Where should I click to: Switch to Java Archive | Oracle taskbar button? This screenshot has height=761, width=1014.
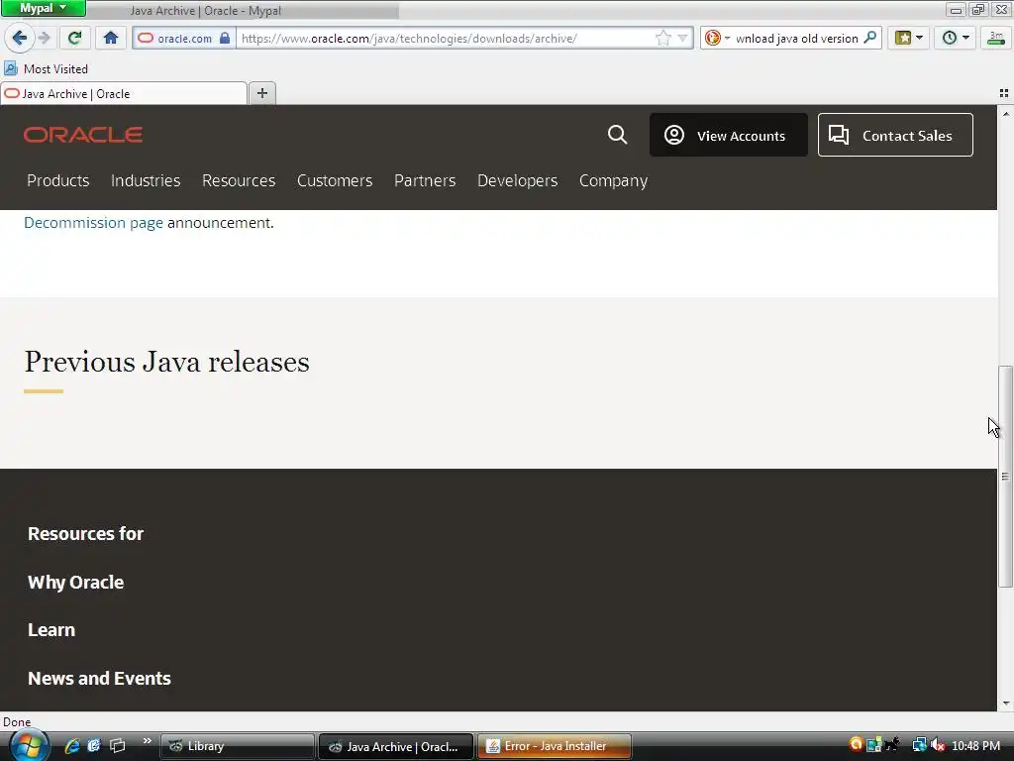click(396, 746)
